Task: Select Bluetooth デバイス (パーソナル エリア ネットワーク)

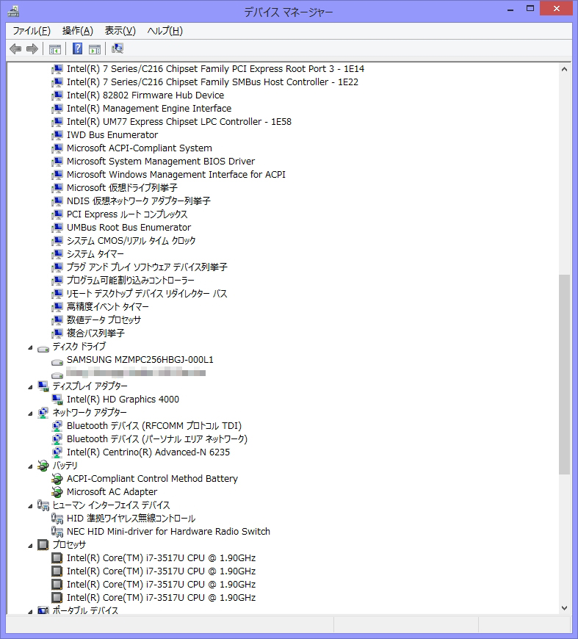Action: [x=157, y=439]
